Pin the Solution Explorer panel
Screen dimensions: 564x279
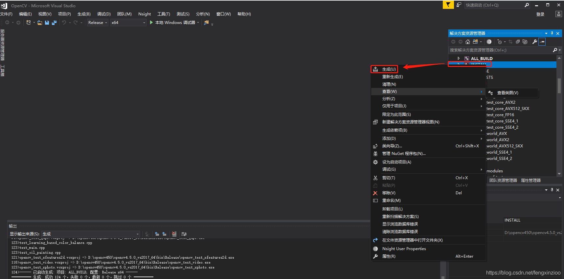click(552, 33)
